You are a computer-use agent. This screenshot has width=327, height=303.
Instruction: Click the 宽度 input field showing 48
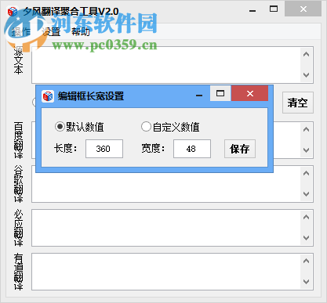point(192,149)
